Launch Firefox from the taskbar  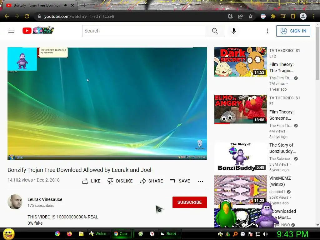tap(69, 234)
